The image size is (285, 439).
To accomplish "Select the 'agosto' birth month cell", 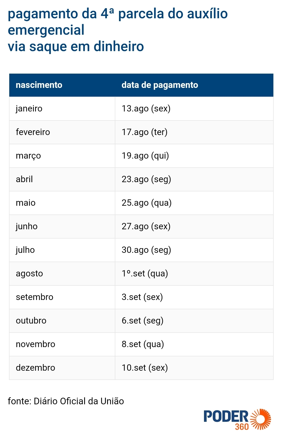I will [x=62, y=274].
